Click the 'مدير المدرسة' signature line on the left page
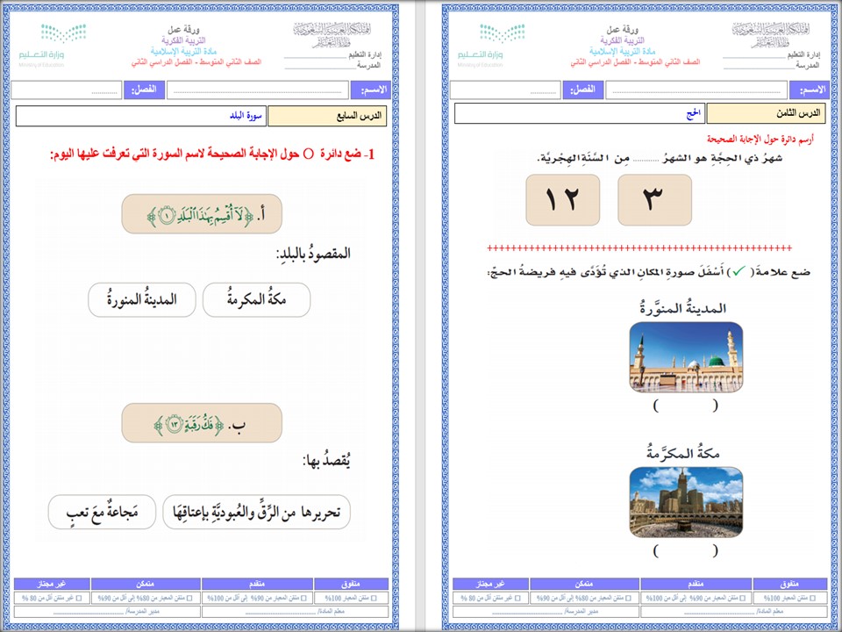Viewport: 842px width, 632px height. [107, 612]
